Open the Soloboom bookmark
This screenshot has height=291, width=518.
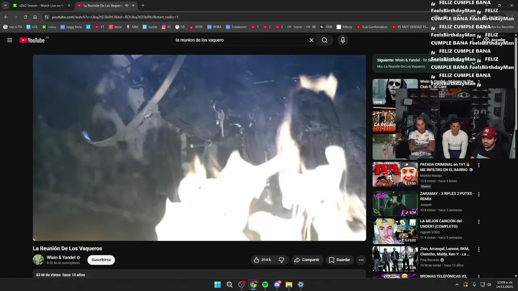pyautogui.click(x=236, y=27)
